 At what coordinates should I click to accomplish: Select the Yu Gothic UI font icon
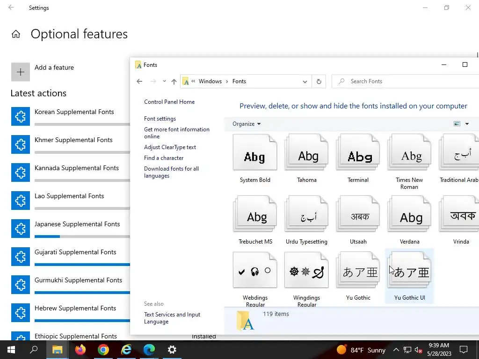tap(409, 270)
